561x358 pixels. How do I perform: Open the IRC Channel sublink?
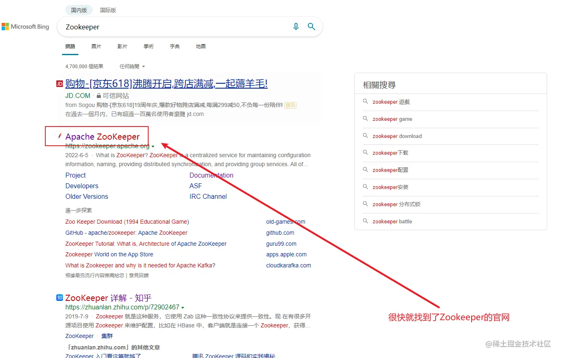click(x=208, y=196)
